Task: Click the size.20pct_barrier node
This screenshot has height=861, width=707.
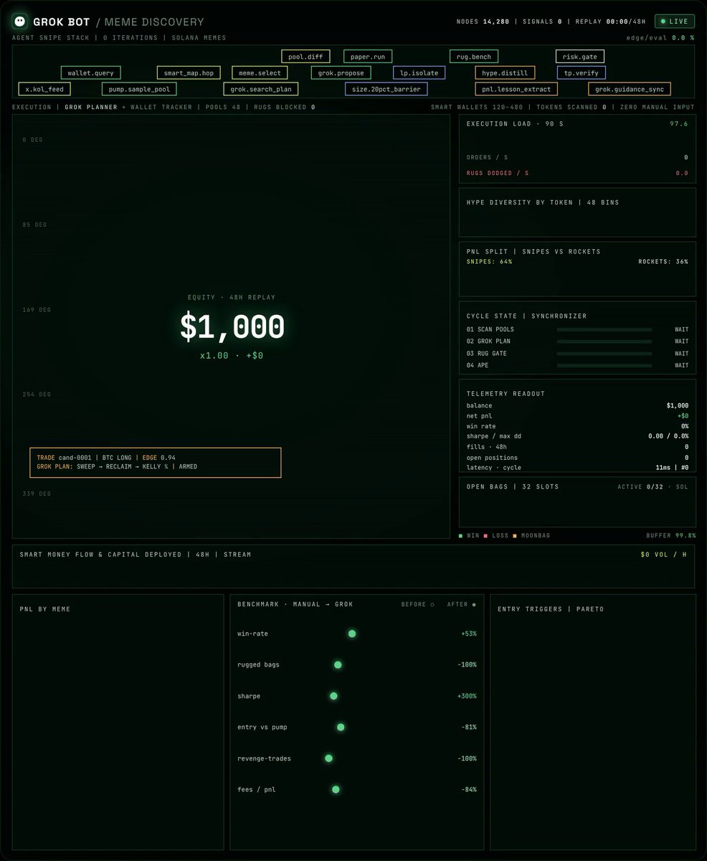Action: [386, 89]
